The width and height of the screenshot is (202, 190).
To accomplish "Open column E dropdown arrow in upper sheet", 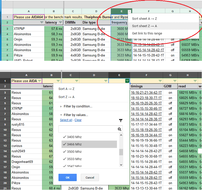I will coord(129,11).
